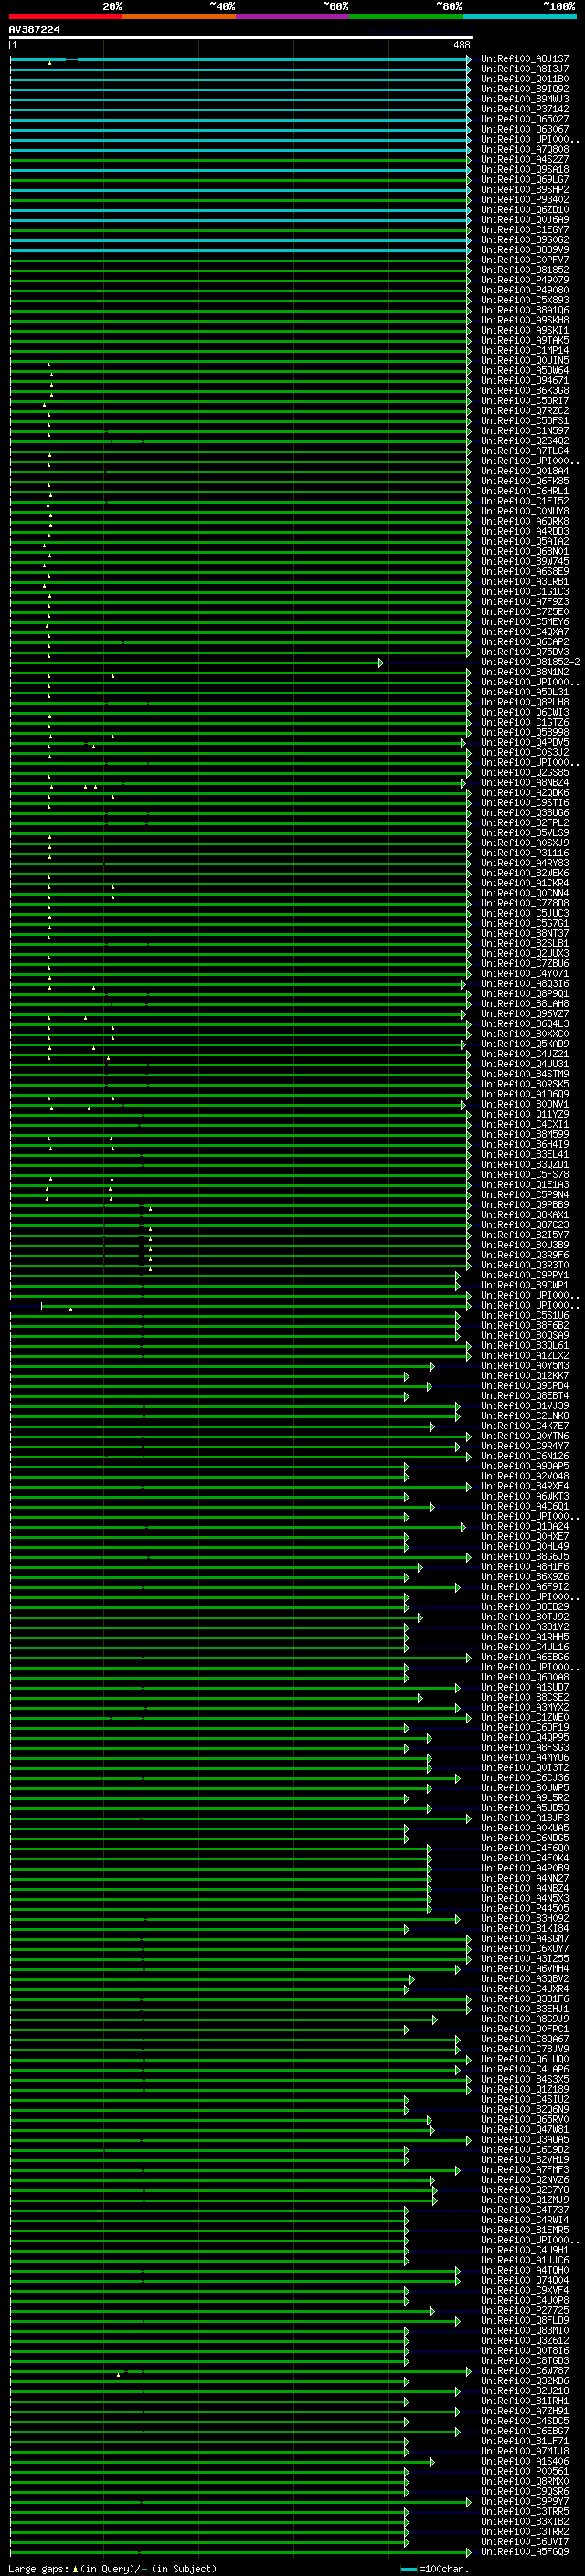
Task: Select hit UniRef100_C6HRL1
Action: pos(525,491)
